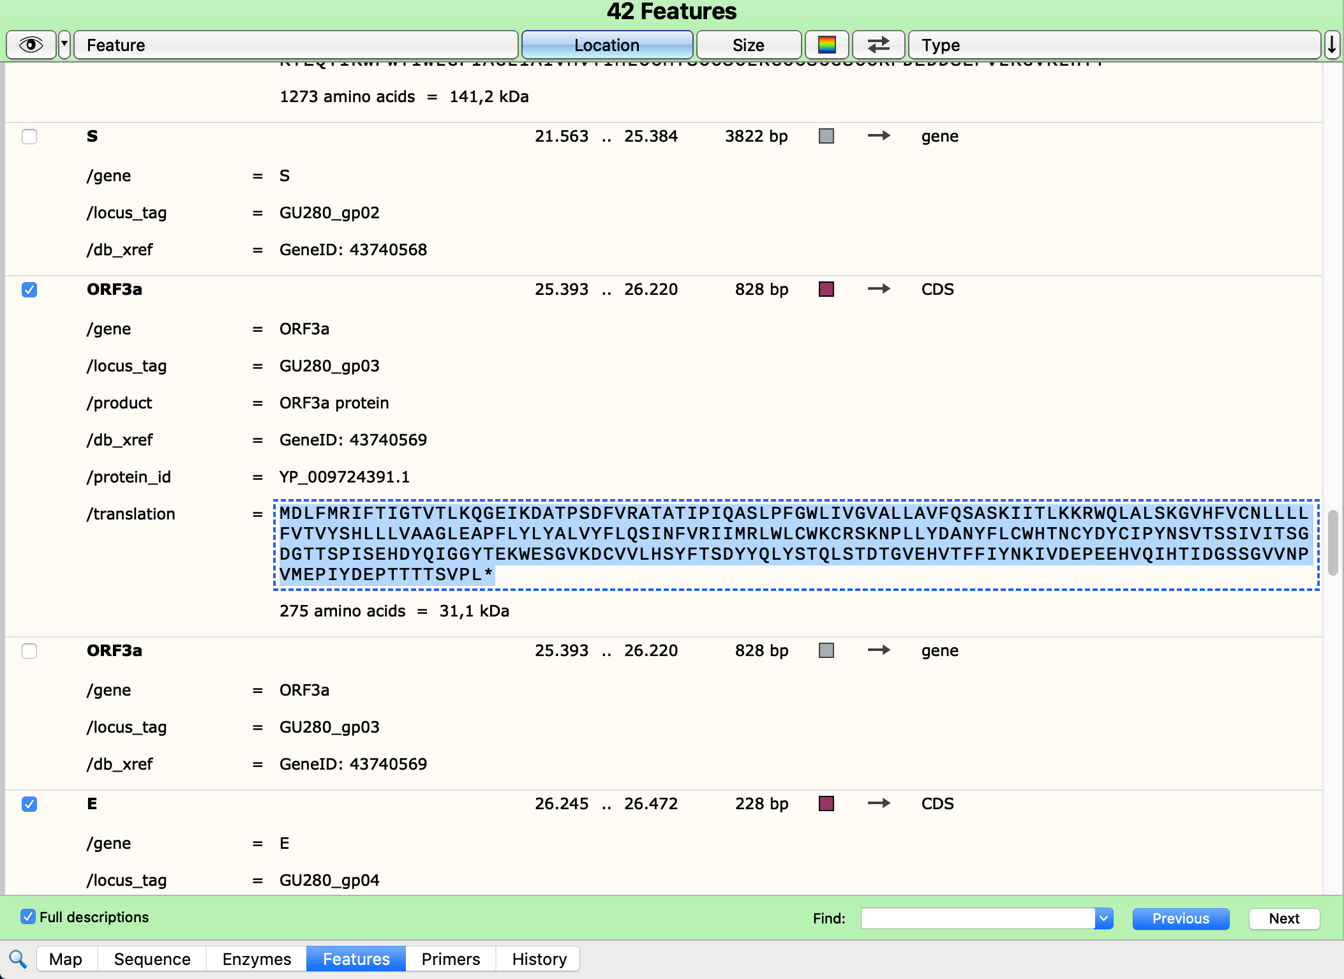Click the eye visibility column header
Image resolution: width=1344 pixels, height=979 pixels.
coord(31,45)
